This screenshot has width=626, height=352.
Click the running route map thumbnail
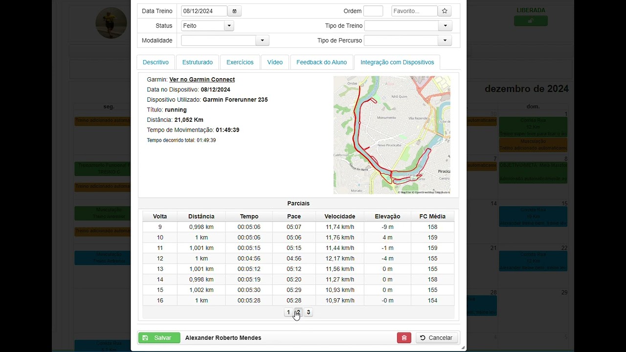(392, 135)
